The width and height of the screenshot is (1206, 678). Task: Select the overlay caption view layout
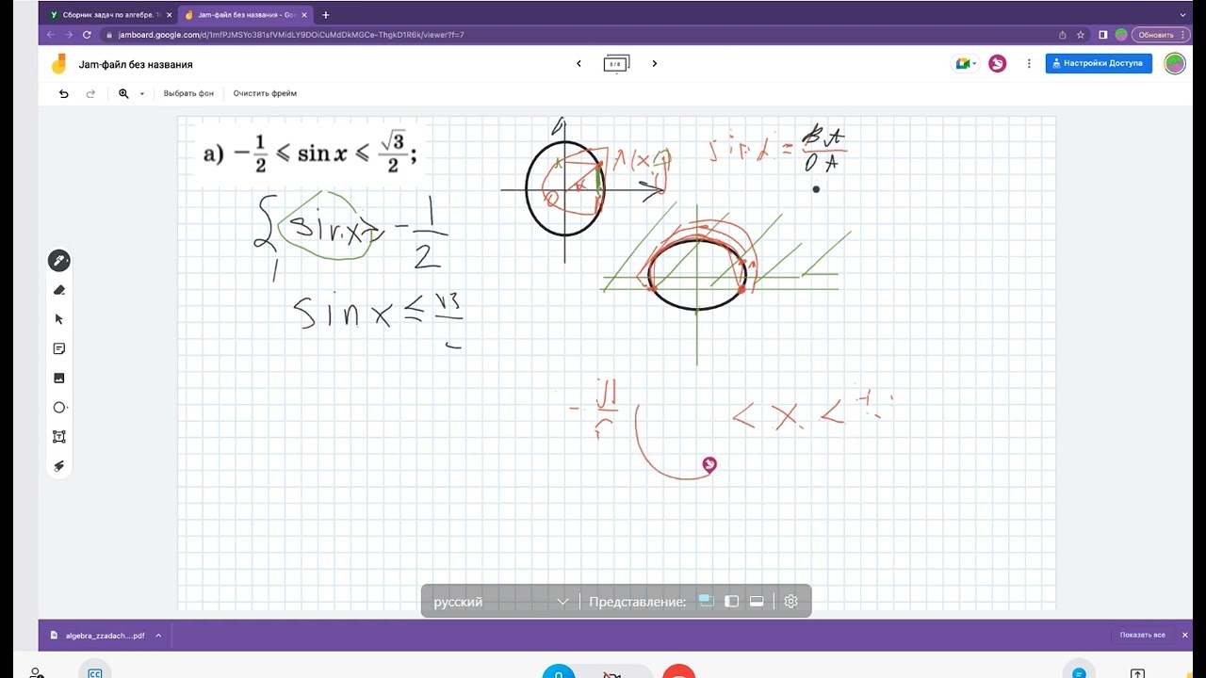(x=707, y=602)
